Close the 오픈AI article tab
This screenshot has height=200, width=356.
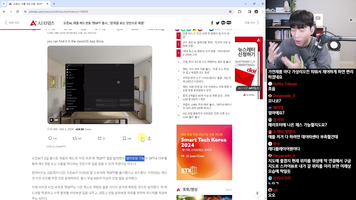[x=47, y=4]
